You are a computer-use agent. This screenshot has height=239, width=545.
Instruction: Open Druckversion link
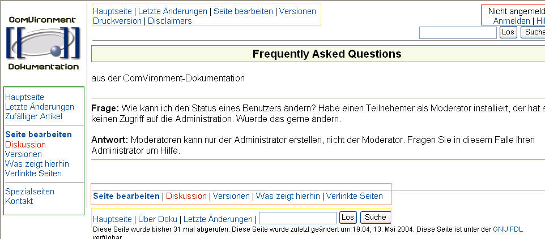(x=117, y=21)
